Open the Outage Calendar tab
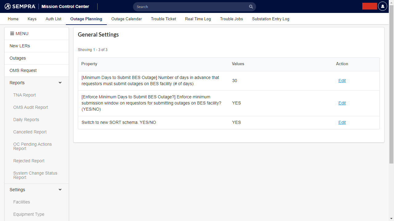The height and width of the screenshot is (221, 394). tap(127, 19)
